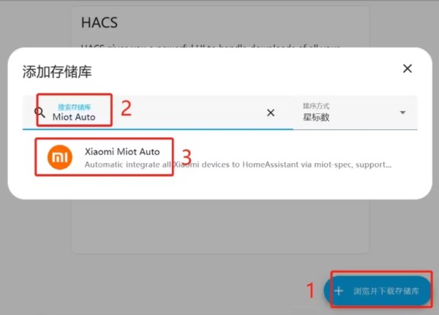Click the red number 3 annotation

(187, 157)
